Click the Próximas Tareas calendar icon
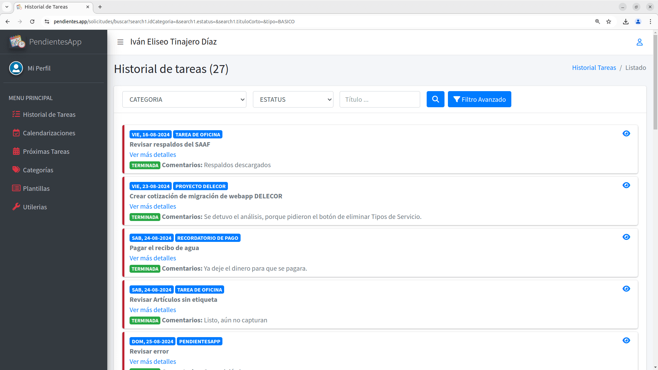The width and height of the screenshot is (658, 370). click(16, 151)
